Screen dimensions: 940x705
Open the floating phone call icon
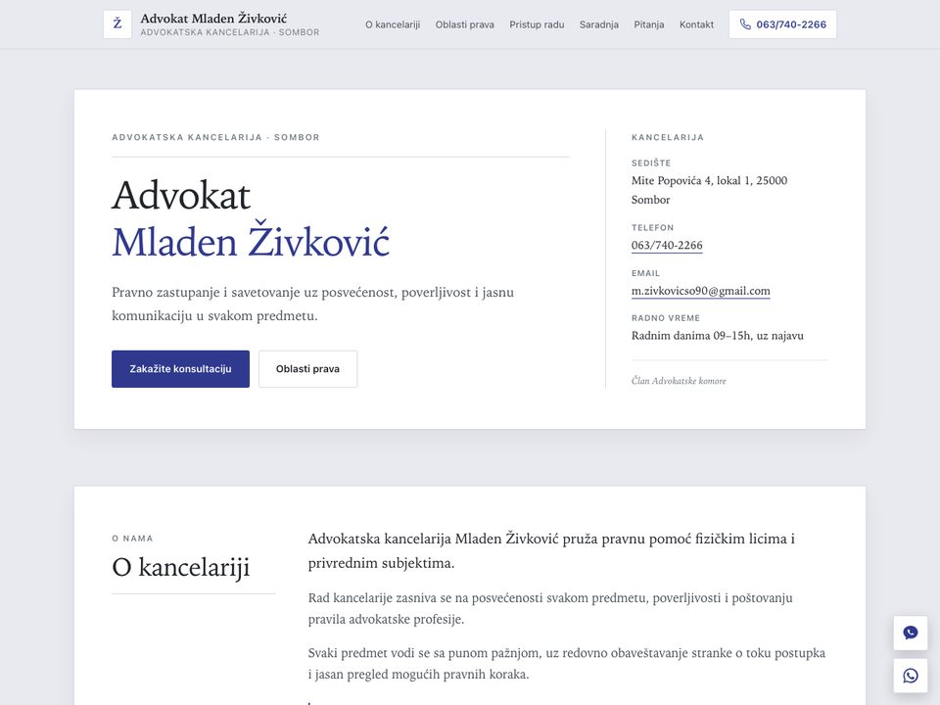(910, 634)
